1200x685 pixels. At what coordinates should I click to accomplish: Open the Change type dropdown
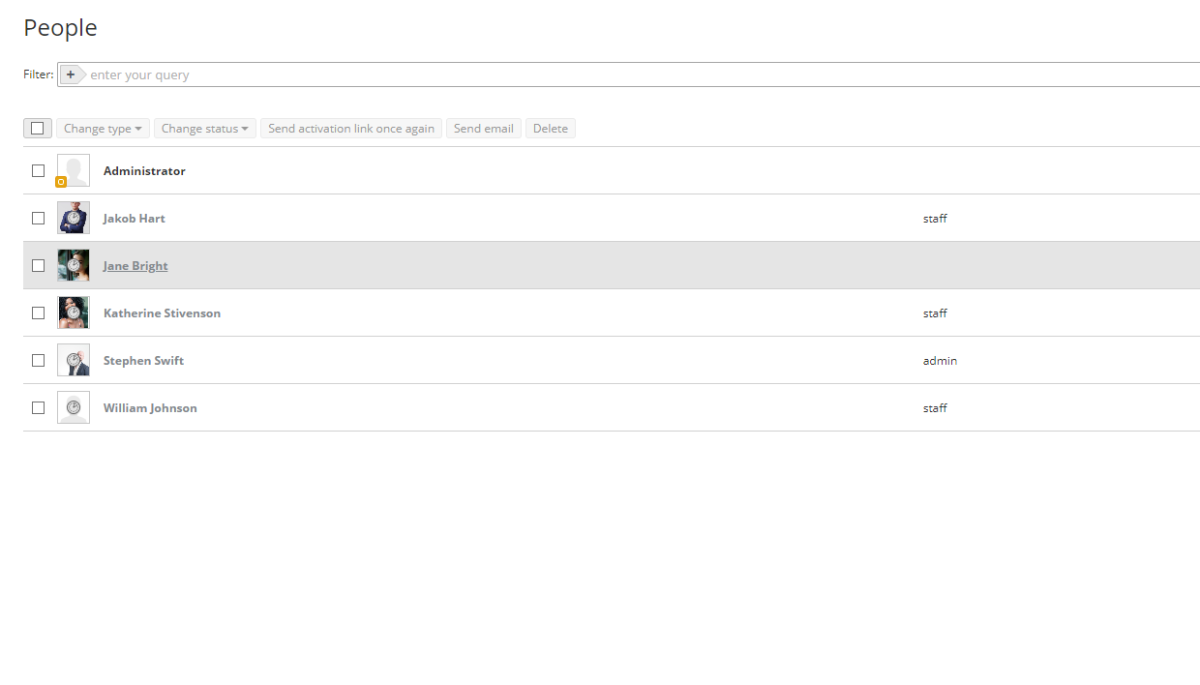[102, 127]
